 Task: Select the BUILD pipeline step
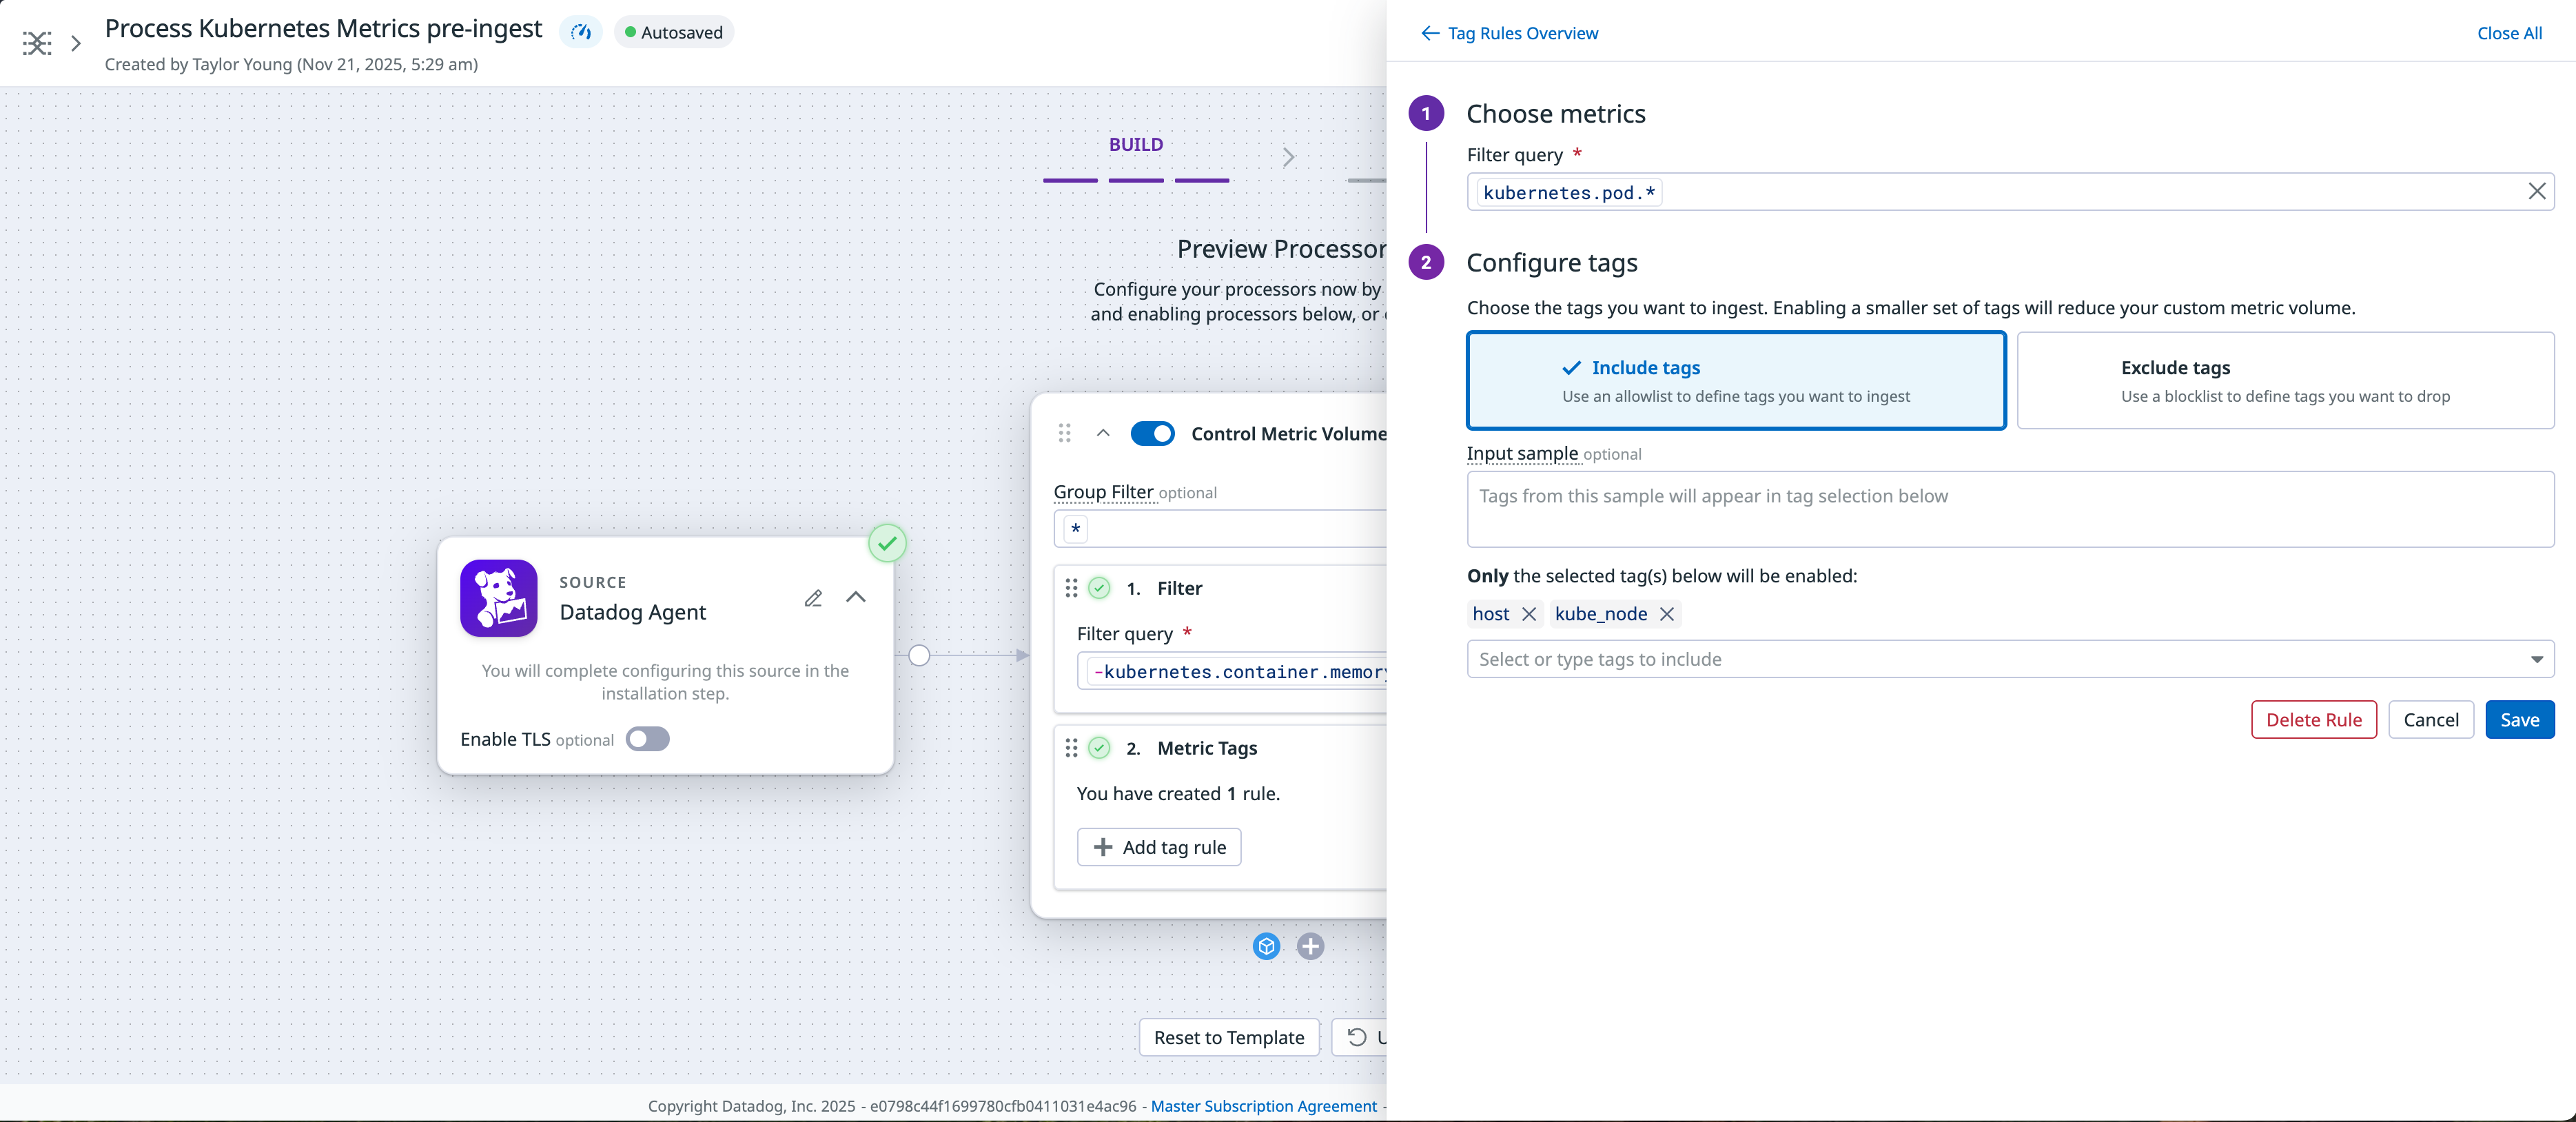coord(1135,144)
